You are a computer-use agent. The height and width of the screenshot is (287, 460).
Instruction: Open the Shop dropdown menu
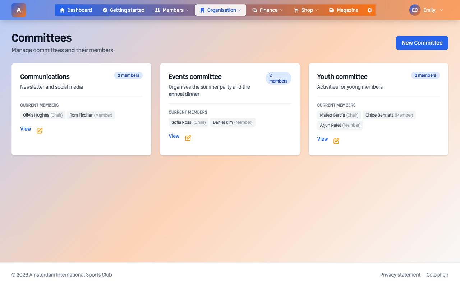[x=306, y=10]
